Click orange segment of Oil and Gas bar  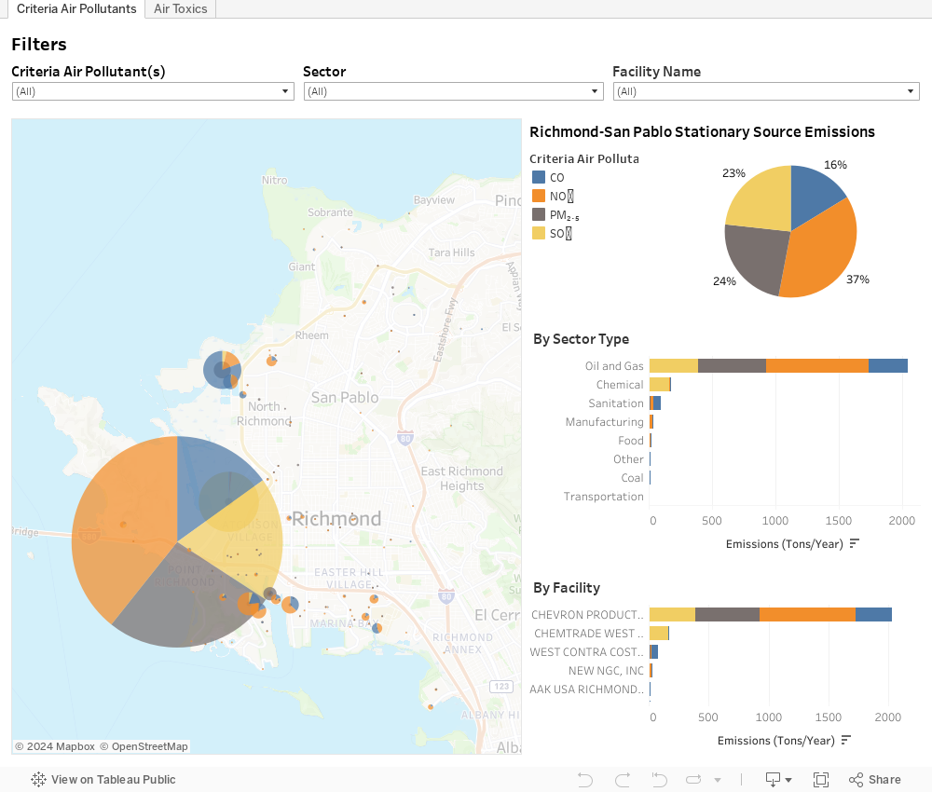coord(817,366)
